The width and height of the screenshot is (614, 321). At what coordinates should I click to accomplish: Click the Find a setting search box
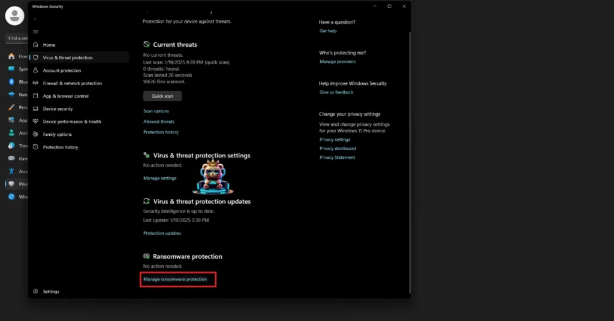coord(16,38)
